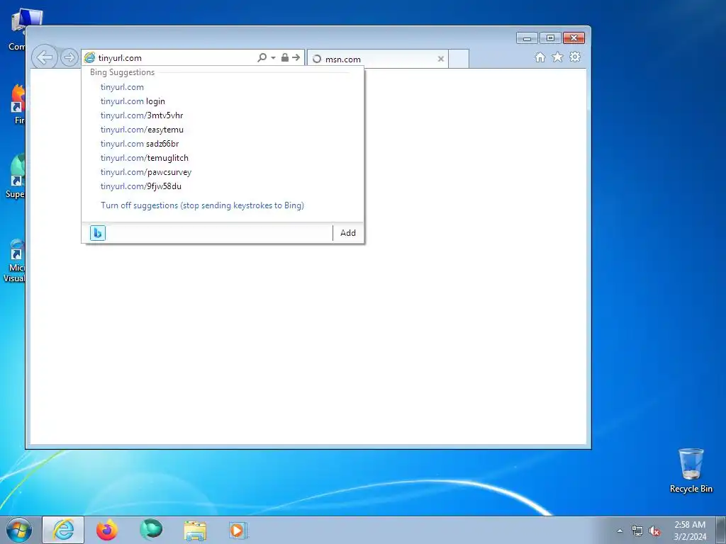Click the address bar text field
726x544 pixels.
pyautogui.click(x=176, y=58)
